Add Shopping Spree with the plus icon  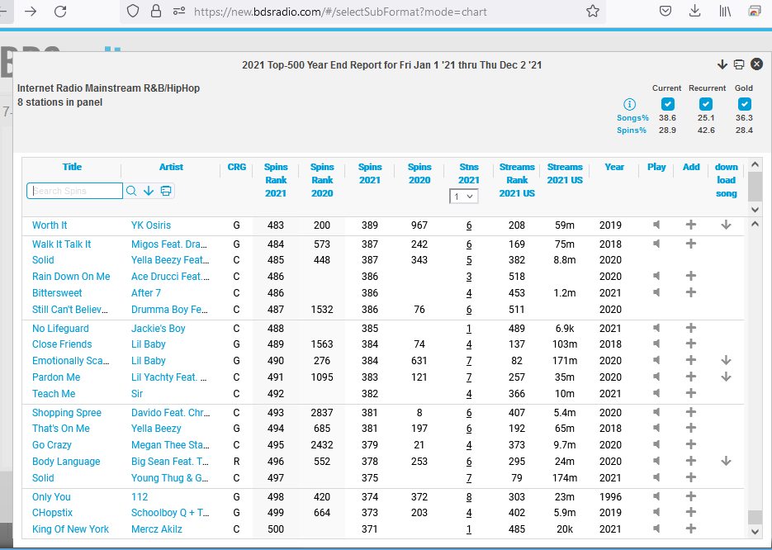(691, 412)
